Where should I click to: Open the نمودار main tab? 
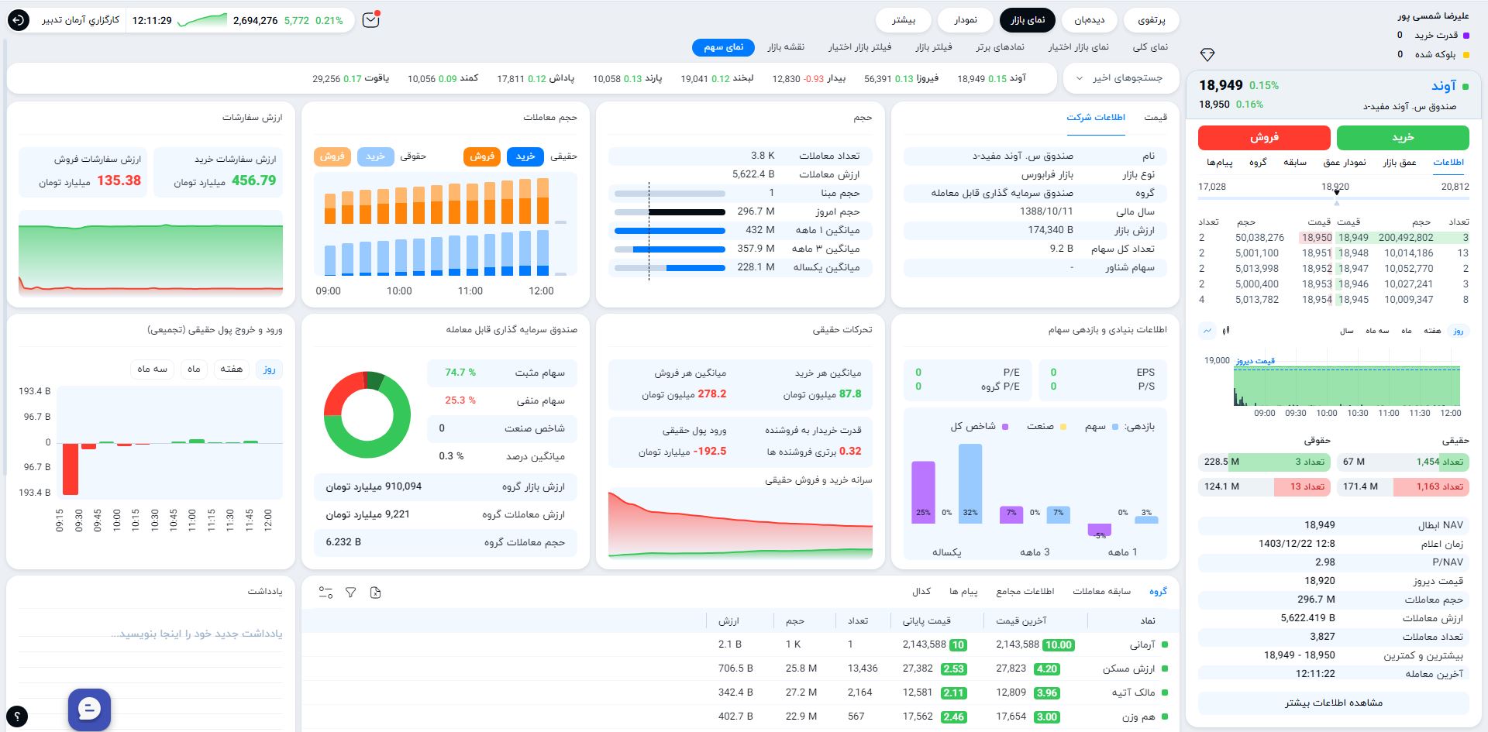click(965, 20)
